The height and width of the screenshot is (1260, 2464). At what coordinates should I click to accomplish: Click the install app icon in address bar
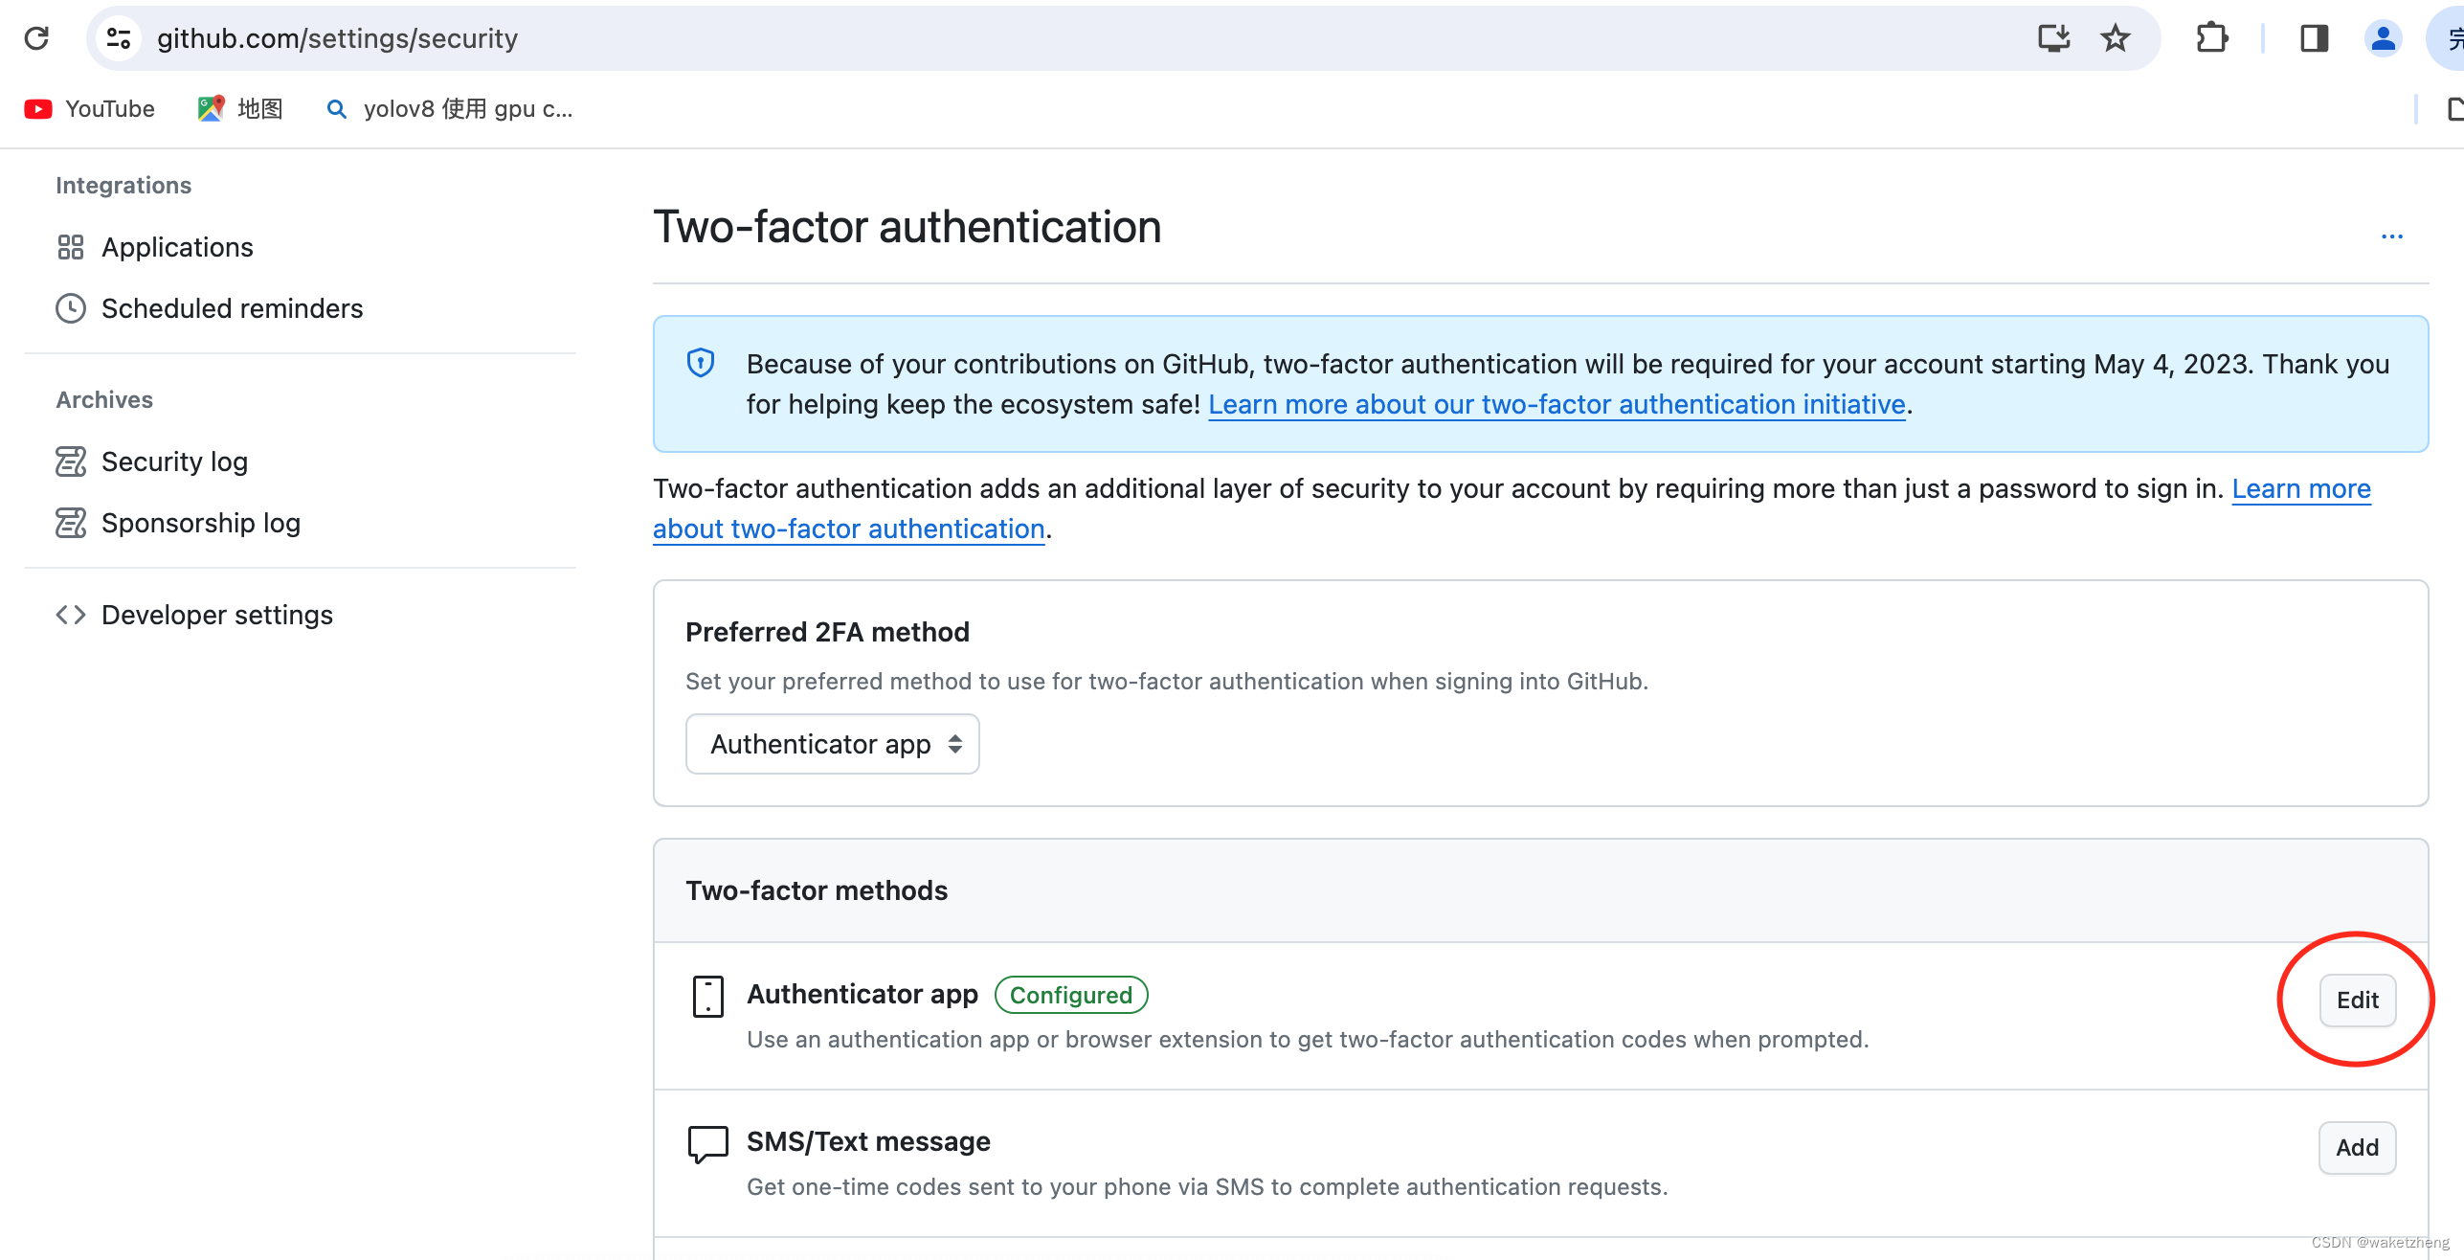[2053, 38]
